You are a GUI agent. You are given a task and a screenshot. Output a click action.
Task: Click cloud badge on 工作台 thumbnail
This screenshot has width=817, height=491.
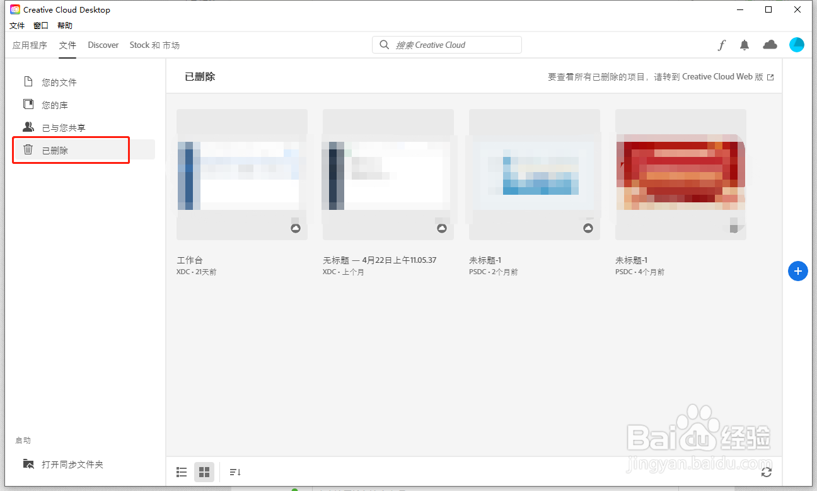coord(296,228)
